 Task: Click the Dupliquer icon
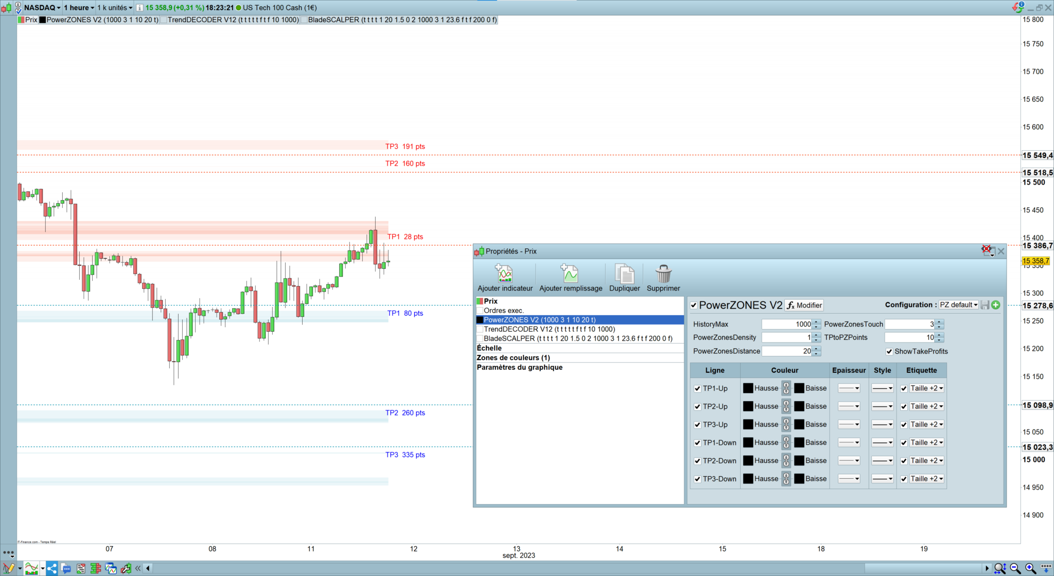pyautogui.click(x=624, y=274)
